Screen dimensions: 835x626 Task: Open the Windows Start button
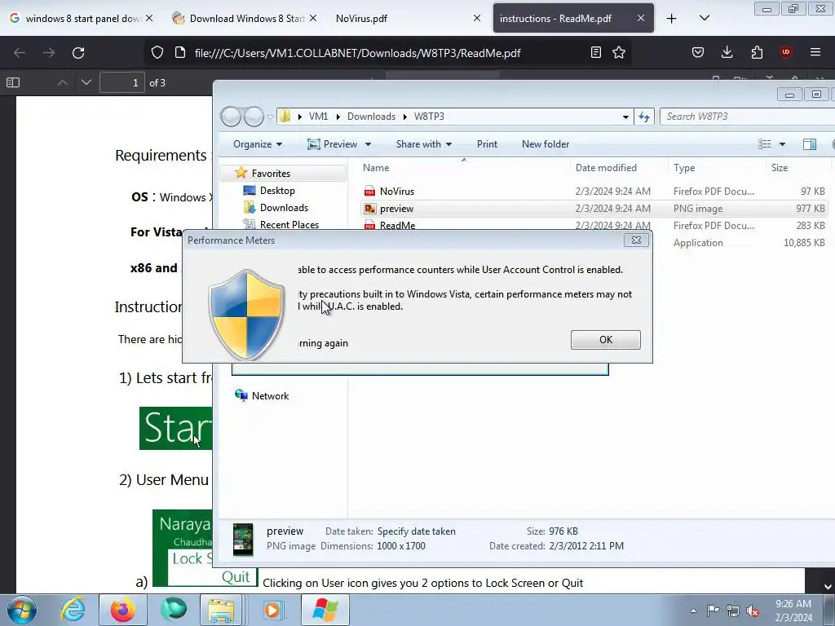pyautogui.click(x=21, y=610)
